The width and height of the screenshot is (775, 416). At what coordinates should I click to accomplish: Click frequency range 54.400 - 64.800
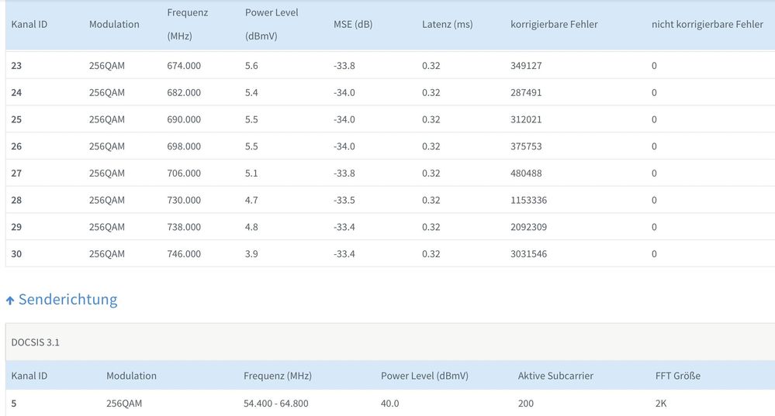[276, 403]
